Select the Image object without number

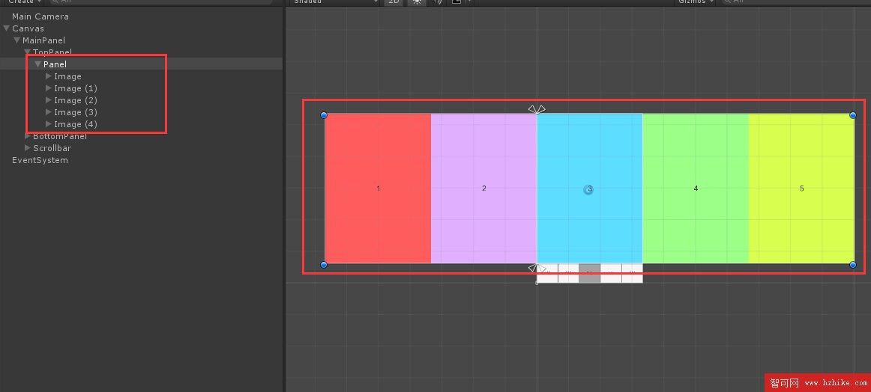pos(67,76)
